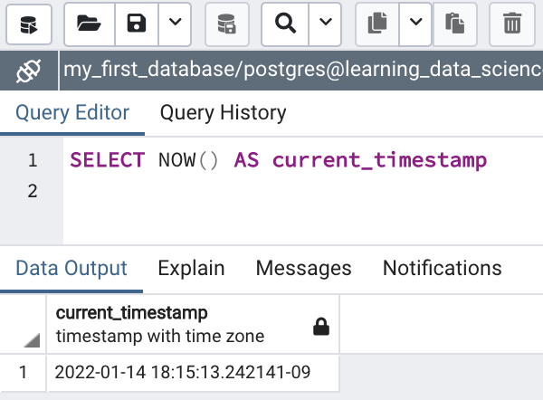Screen dimensions: 543x400
Task: Expand the Copy options dropdown arrow
Action: [x=415, y=23]
